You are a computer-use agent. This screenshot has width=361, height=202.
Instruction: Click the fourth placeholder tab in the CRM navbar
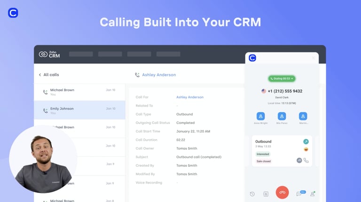point(168,54)
